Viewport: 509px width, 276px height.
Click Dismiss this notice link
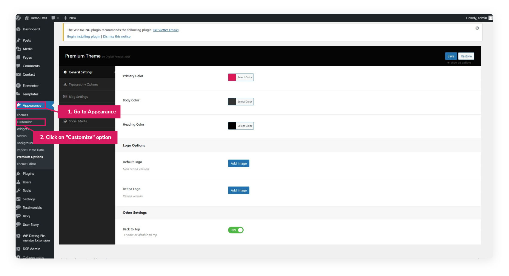[x=117, y=37]
